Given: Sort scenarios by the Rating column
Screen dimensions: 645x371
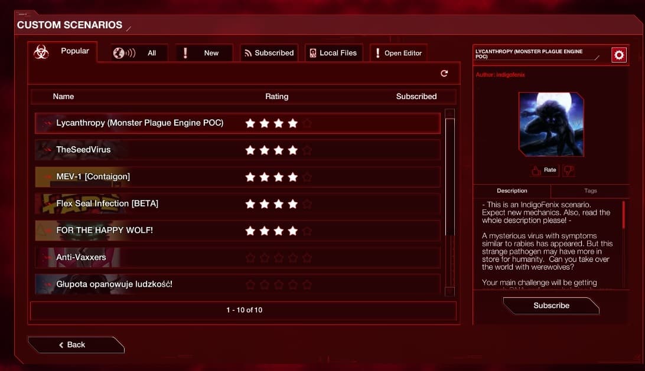Looking at the screenshot, I should (277, 97).
